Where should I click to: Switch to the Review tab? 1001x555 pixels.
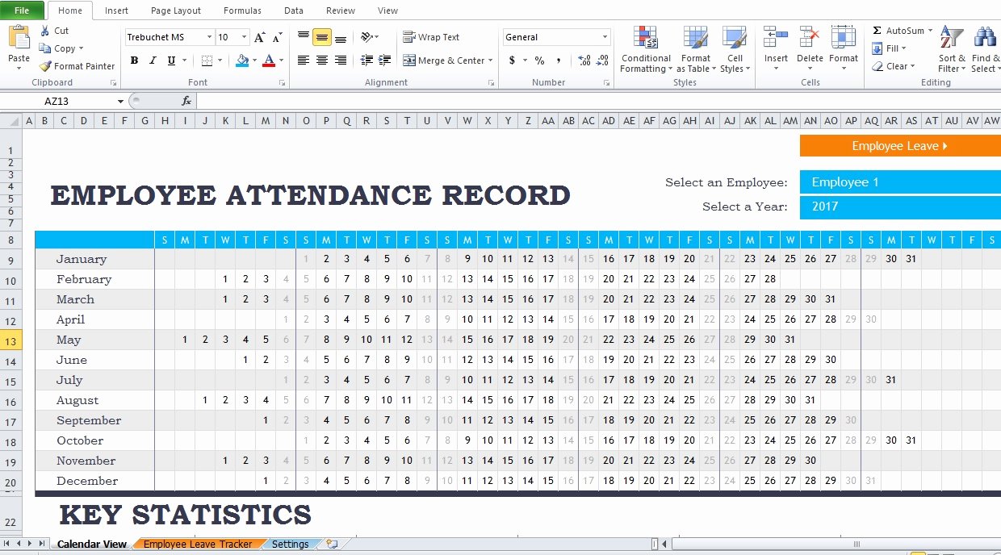[x=341, y=10]
